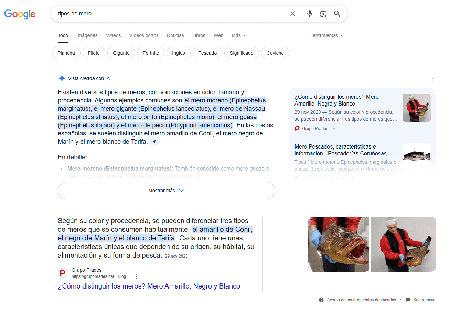Select the Filete filter chip
This screenshot has width=461, height=315.
[x=94, y=53]
